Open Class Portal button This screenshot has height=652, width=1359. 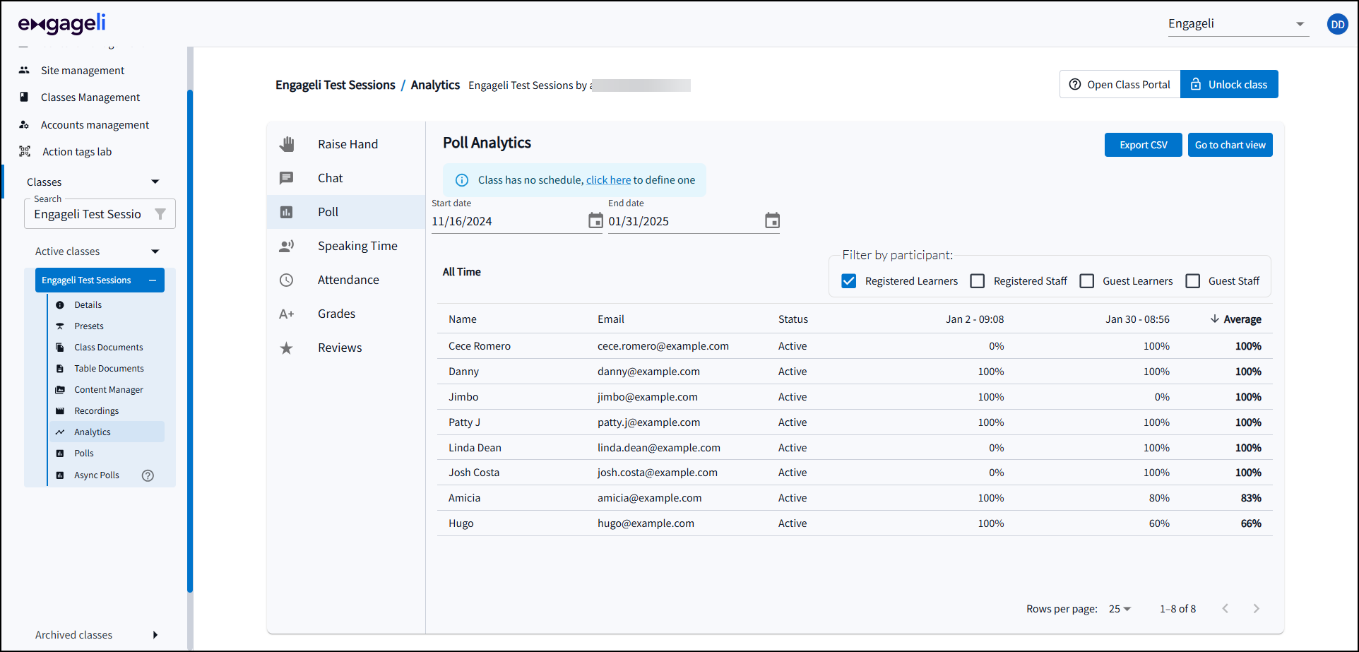tap(1120, 84)
